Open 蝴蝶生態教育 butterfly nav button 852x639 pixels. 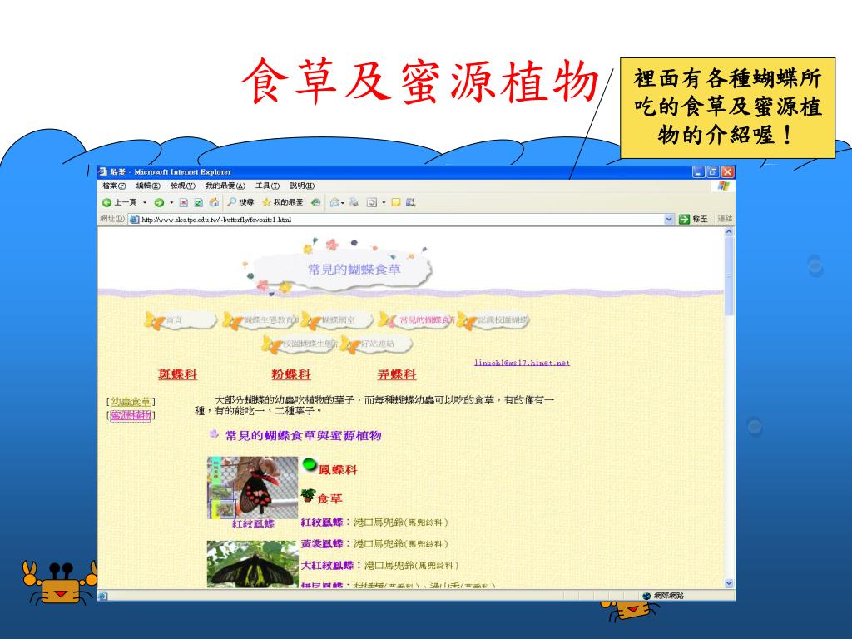click(260, 320)
